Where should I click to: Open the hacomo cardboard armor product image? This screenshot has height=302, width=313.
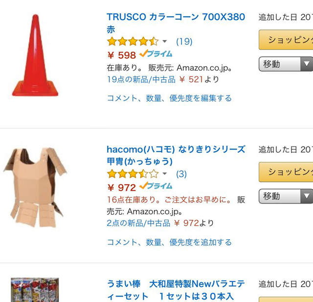click(35, 187)
